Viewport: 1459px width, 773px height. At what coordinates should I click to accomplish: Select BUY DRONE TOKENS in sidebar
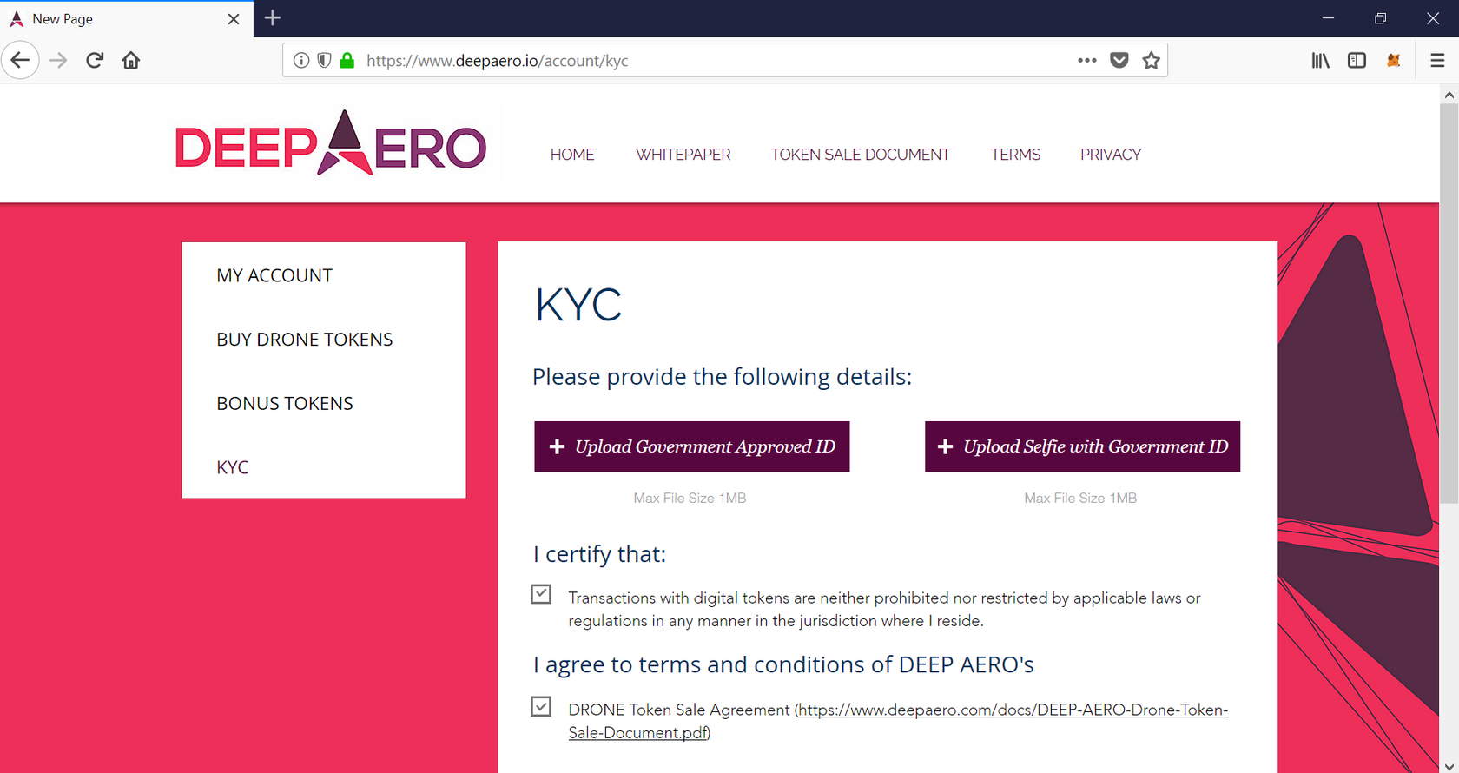pyautogui.click(x=305, y=340)
